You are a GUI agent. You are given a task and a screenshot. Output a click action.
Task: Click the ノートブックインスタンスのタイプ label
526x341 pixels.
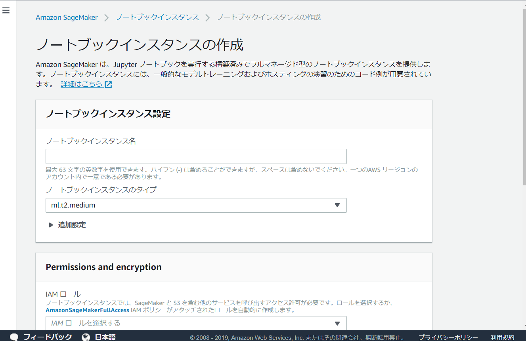click(101, 190)
